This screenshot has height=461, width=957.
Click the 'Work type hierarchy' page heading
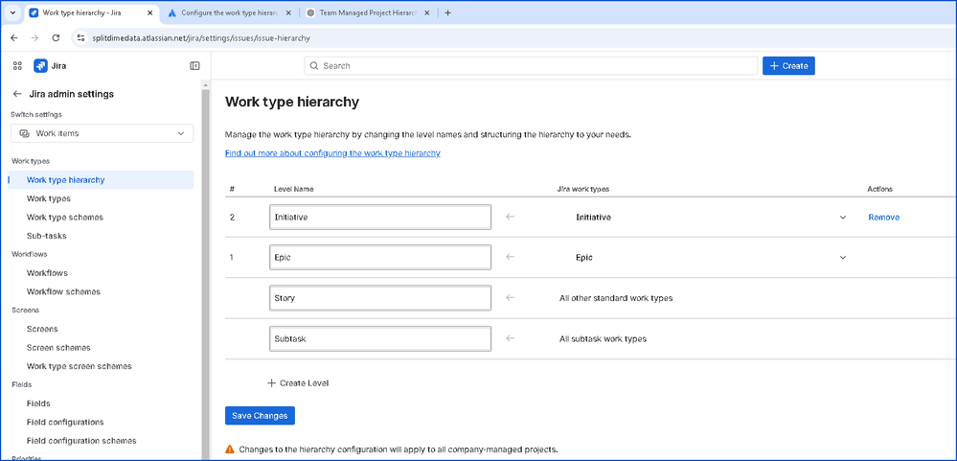coord(292,102)
